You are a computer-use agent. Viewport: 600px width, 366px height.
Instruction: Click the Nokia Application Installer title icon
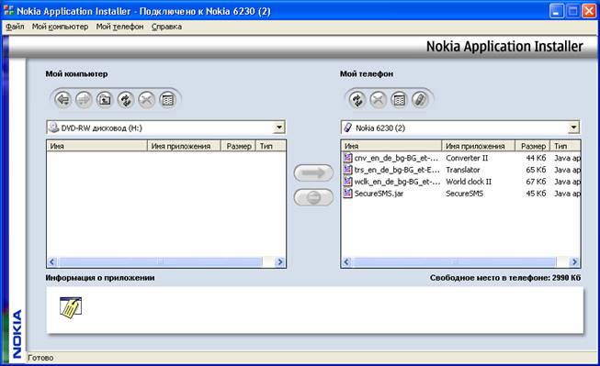(x=8, y=11)
